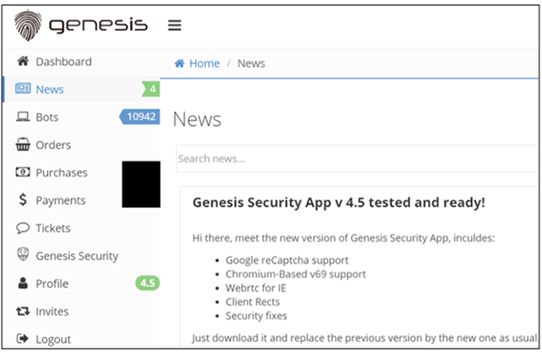Open the Profile menu item

[x=81, y=284]
